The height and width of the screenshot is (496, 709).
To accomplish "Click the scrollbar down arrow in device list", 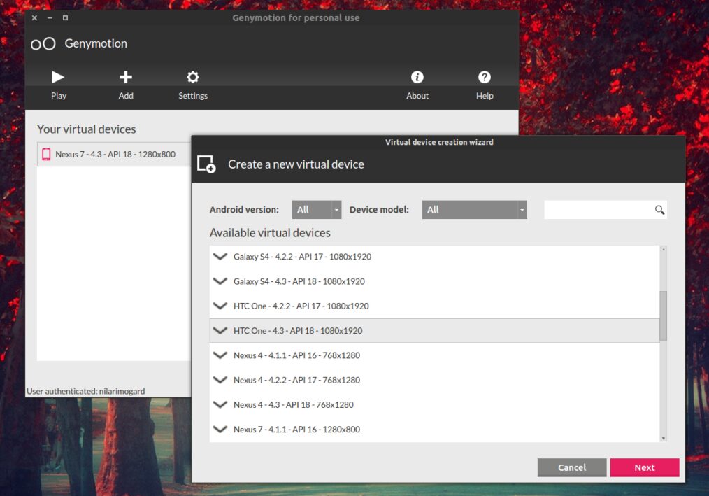I will pos(664,438).
